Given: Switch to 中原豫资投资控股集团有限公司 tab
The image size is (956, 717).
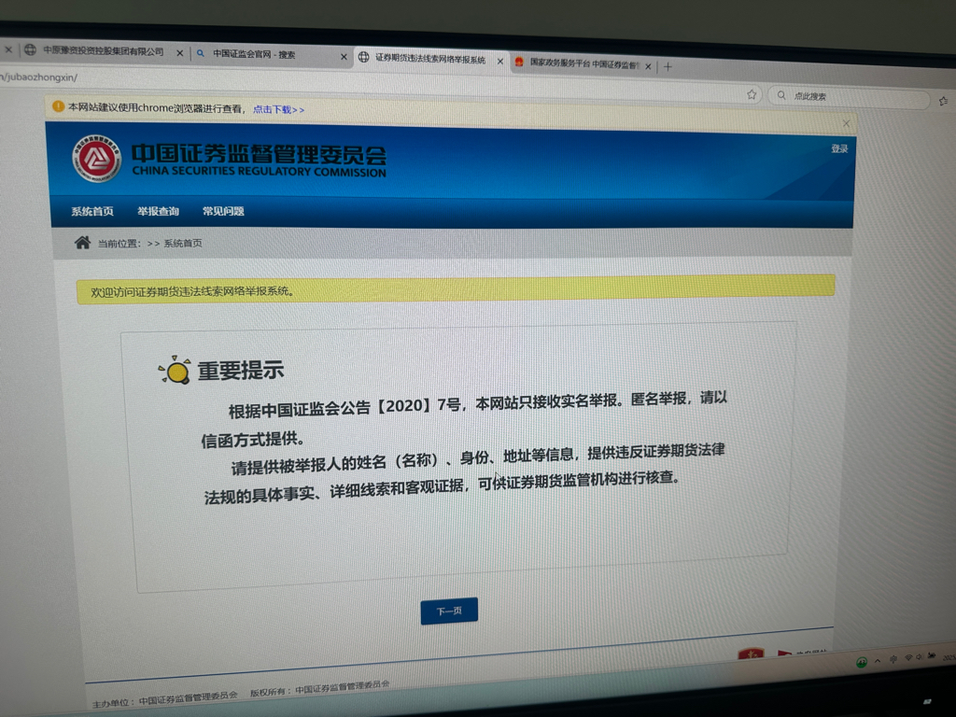Looking at the screenshot, I should [103, 51].
